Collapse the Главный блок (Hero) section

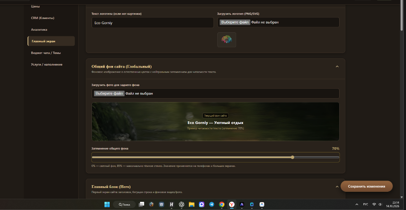tap(337, 187)
